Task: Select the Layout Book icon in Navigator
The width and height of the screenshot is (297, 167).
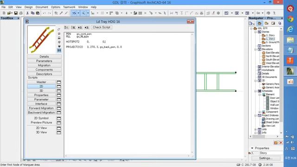Action: pyautogui.click(x=273, y=23)
